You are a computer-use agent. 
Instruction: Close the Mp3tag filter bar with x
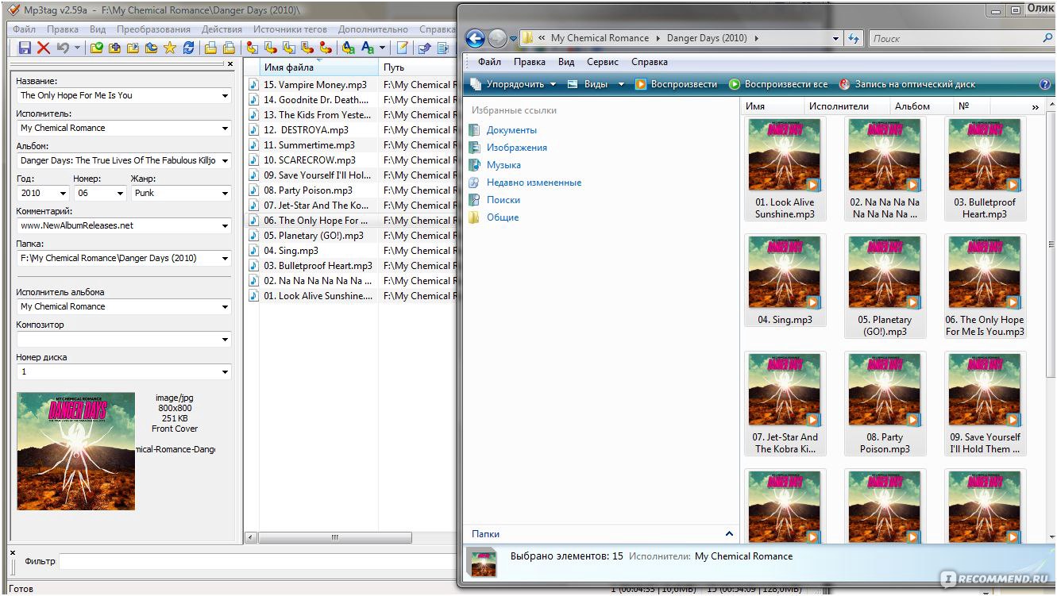tap(12, 552)
